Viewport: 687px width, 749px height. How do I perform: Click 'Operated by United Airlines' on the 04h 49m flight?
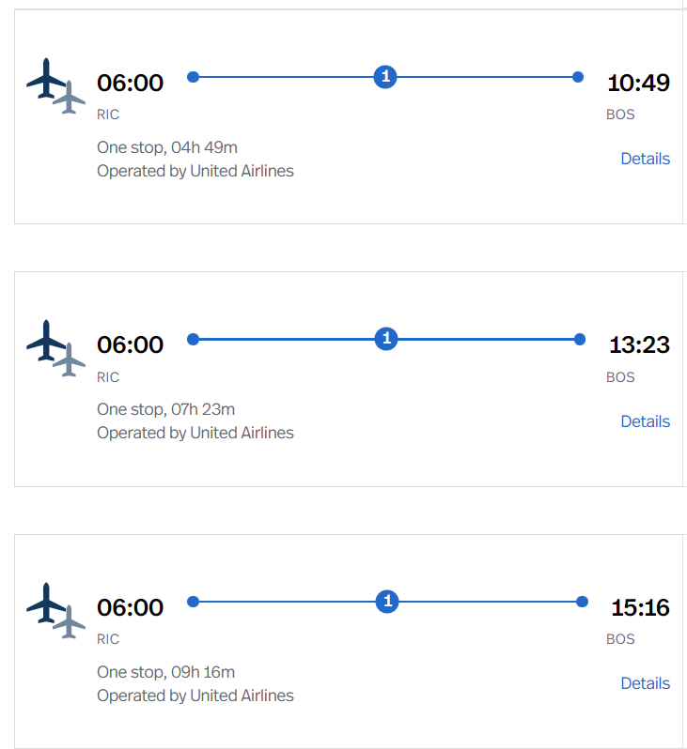click(x=195, y=171)
